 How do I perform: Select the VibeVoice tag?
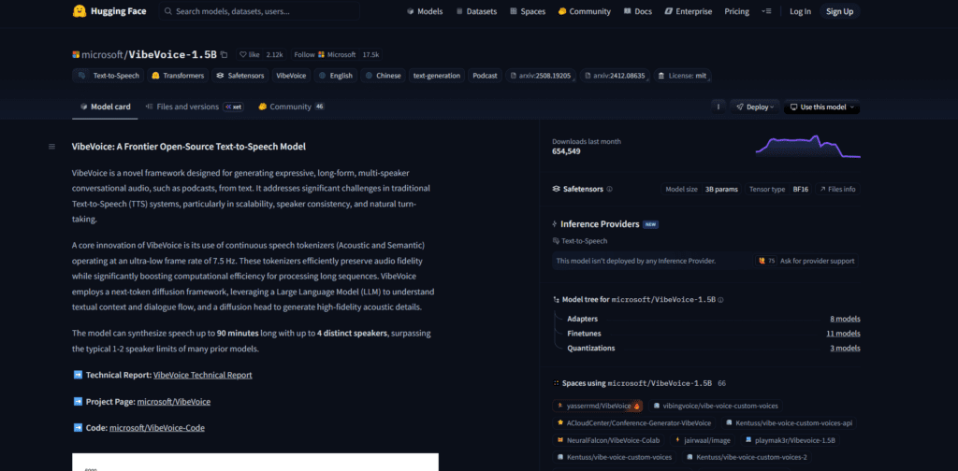point(291,76)
